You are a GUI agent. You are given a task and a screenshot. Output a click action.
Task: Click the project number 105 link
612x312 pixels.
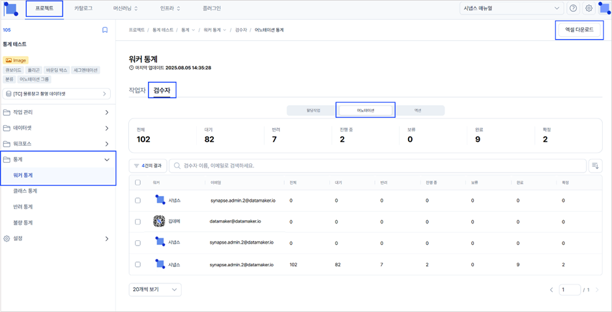(x=7, y=30)
